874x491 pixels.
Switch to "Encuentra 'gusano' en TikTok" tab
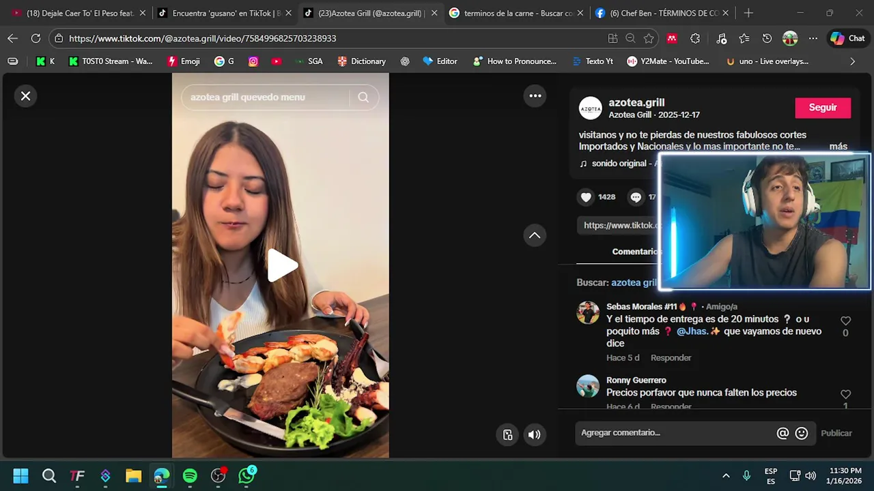pos(225,13)
